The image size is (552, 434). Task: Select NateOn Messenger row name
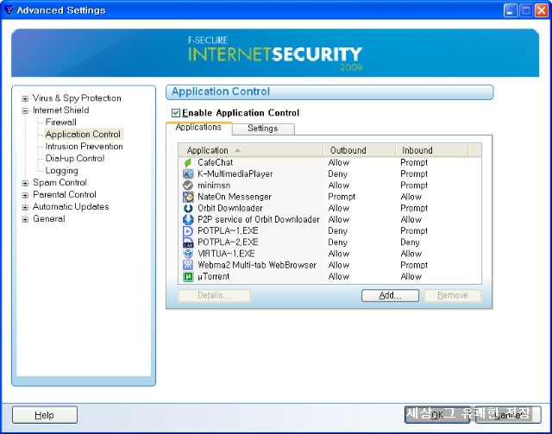pyautogui.click(x=235, y=197)
